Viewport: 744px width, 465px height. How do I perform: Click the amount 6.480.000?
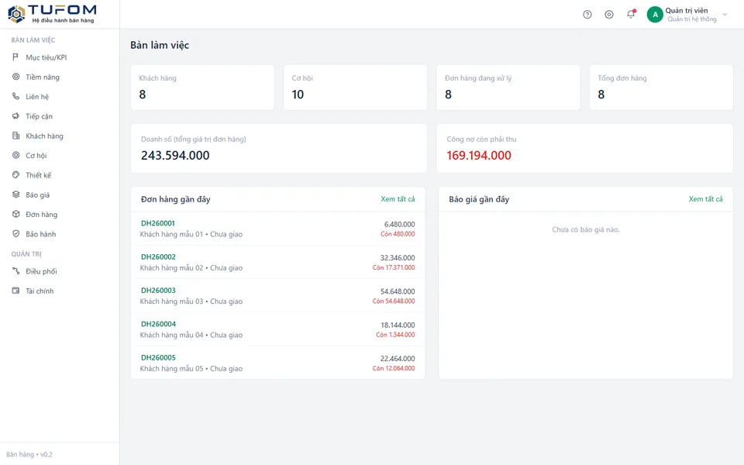[x=400, y=225]
